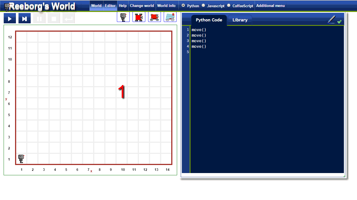The height and width of the screenshot is (200, 357).
Task: Select the light blue robot image
Action: point(170,17)
